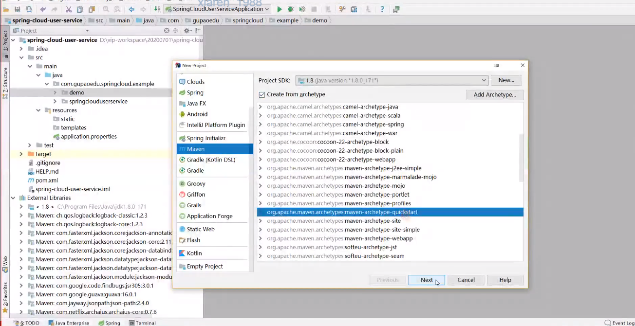Viewport: 635px width, 326px height.
Task: Click the Save All toolbar icon
Action: tap(18, 9)
